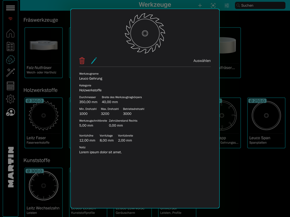
Task: Click the saw blade illustration in dialog
Action: click(x=145, y=34)
